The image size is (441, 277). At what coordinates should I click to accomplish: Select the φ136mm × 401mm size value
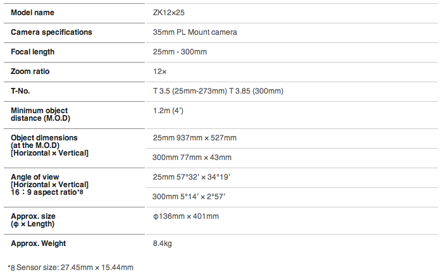coord(186,216)
